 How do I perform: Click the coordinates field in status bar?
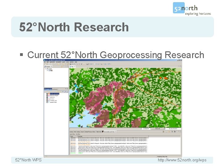[x=173, y=129]
